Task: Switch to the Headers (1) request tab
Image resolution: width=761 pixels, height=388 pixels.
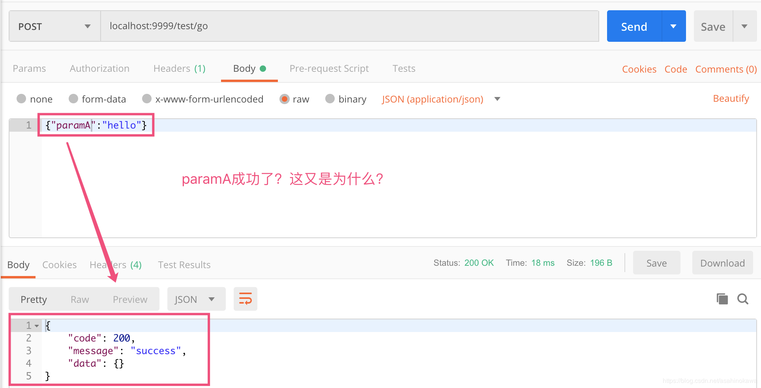Action: [x=180, y=69]
